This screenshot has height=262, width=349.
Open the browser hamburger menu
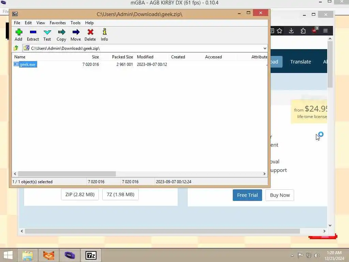click(325, 31)
